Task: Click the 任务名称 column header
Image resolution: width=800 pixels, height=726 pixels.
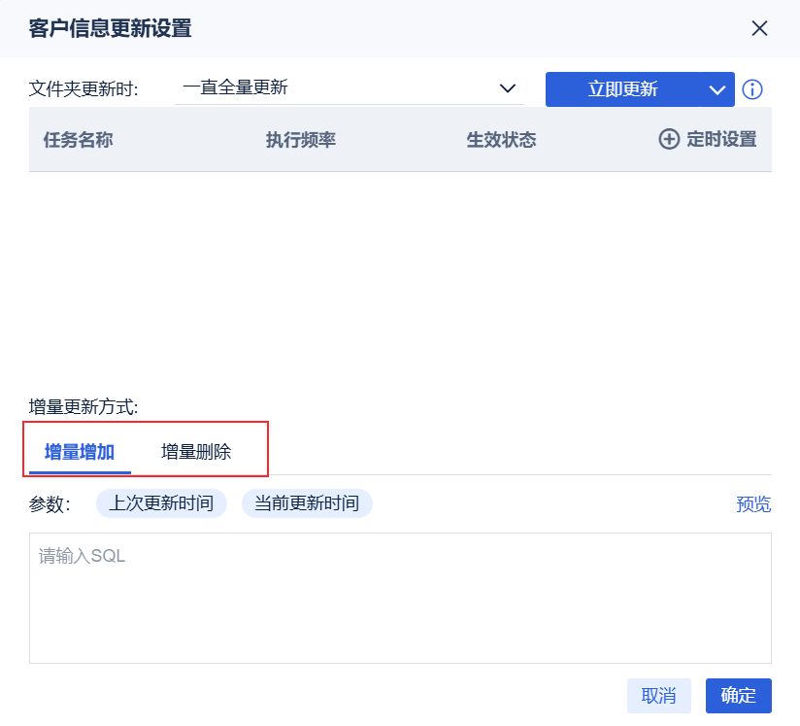Action: pos(79,140)
